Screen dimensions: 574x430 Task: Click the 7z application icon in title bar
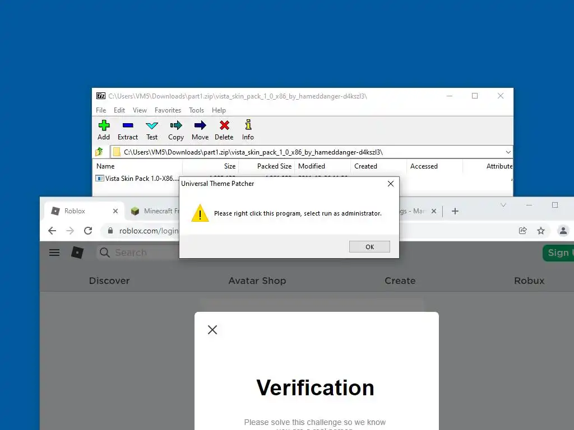tap(101, 96)
